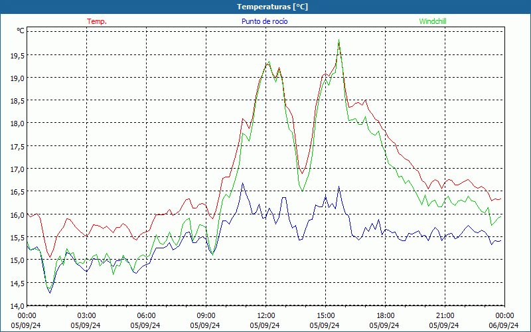Click the 21:00 time axis label
This screenshot has width=531, height=332.
pos(445,316)
